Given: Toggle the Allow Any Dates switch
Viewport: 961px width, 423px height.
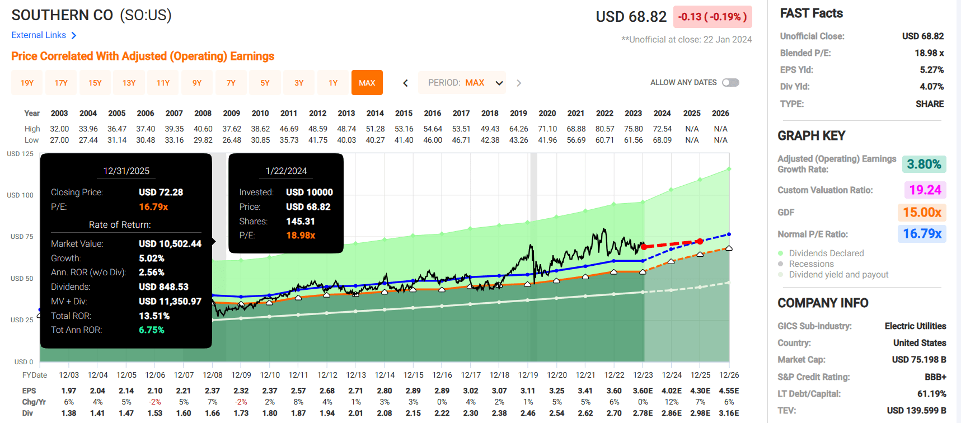Looking at the screenshot, I should click(730, 83).
